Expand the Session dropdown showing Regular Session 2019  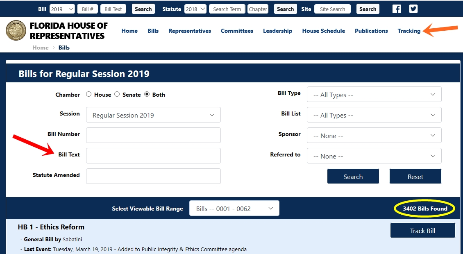(x=153, y=115)
